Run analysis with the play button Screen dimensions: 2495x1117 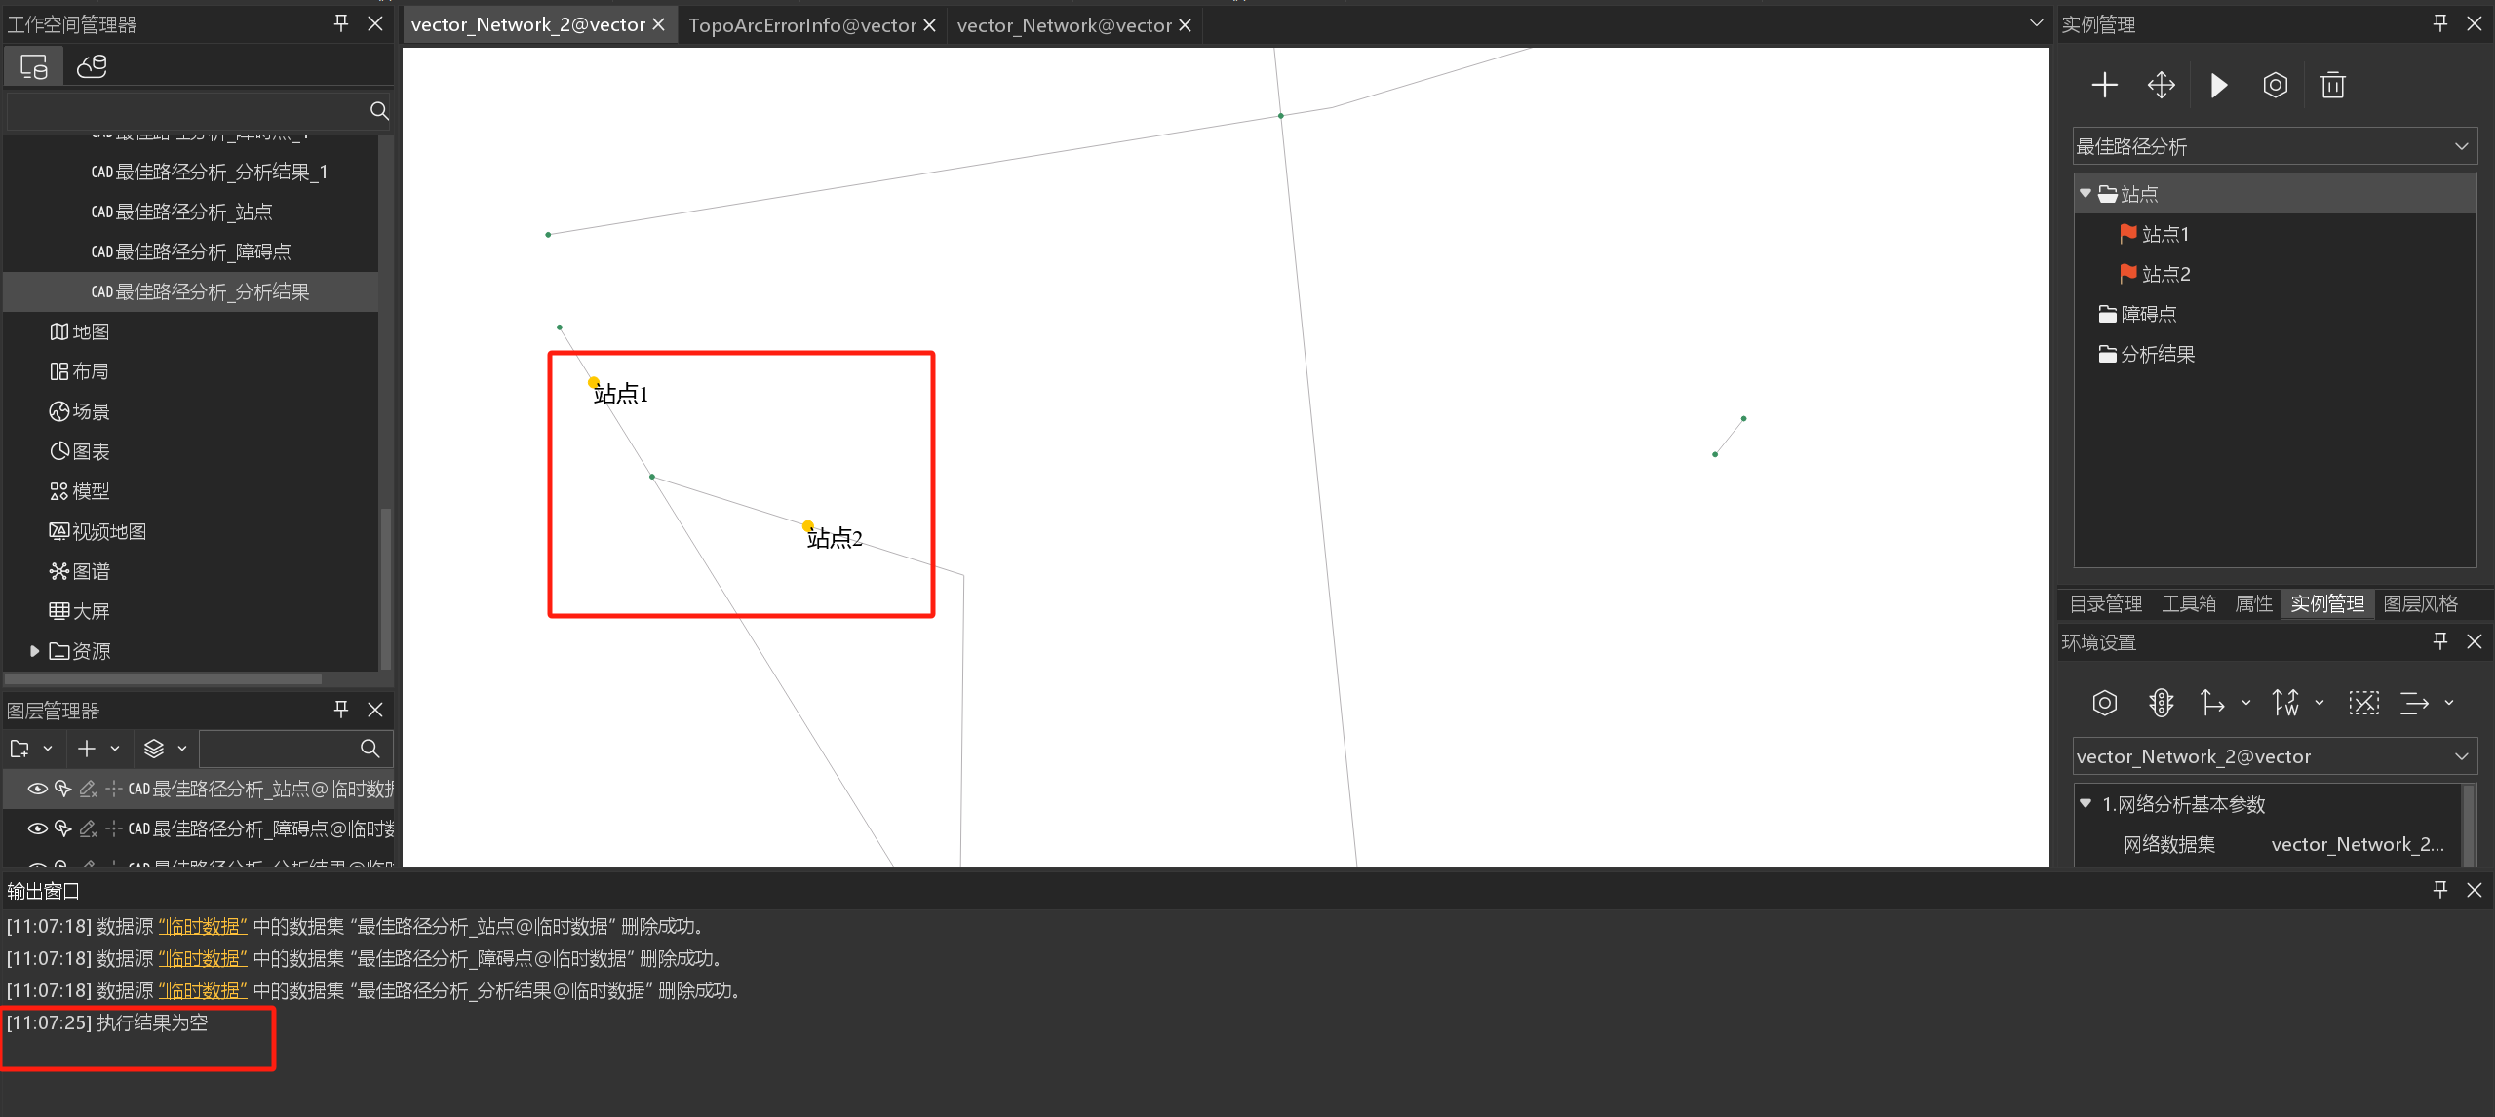pyautogui.click(x=2218, y=86)
